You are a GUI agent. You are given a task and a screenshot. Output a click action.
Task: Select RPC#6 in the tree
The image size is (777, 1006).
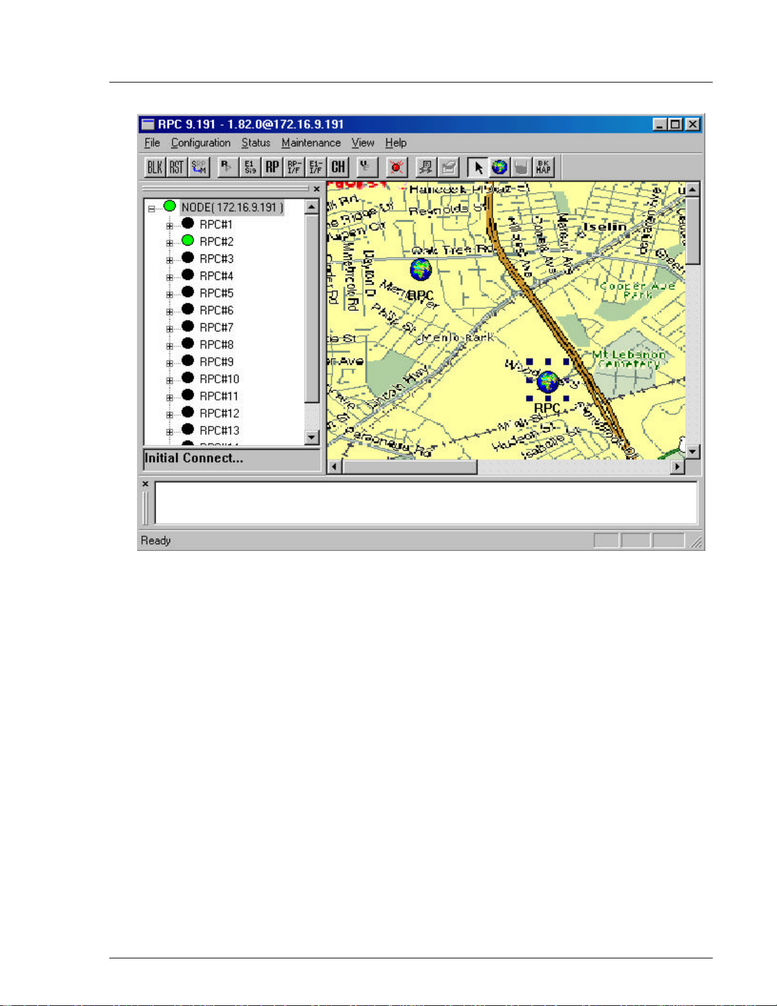[216, 310]
